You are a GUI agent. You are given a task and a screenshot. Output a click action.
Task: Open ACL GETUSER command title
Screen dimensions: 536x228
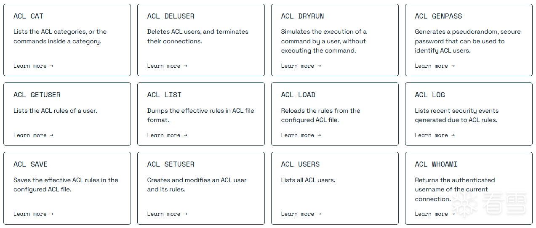pyautogui.click(x=37, y=95)
